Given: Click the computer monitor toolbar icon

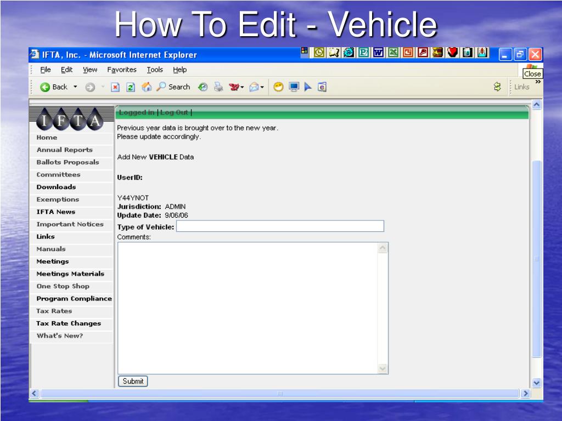Looking at the screenshot, I should [x=294, y=87].
